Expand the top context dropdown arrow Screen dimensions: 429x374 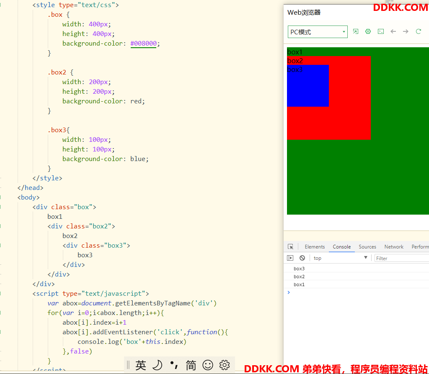coord(365,258)
